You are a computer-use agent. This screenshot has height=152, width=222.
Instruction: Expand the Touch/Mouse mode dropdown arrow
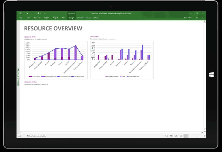(40, 13)
